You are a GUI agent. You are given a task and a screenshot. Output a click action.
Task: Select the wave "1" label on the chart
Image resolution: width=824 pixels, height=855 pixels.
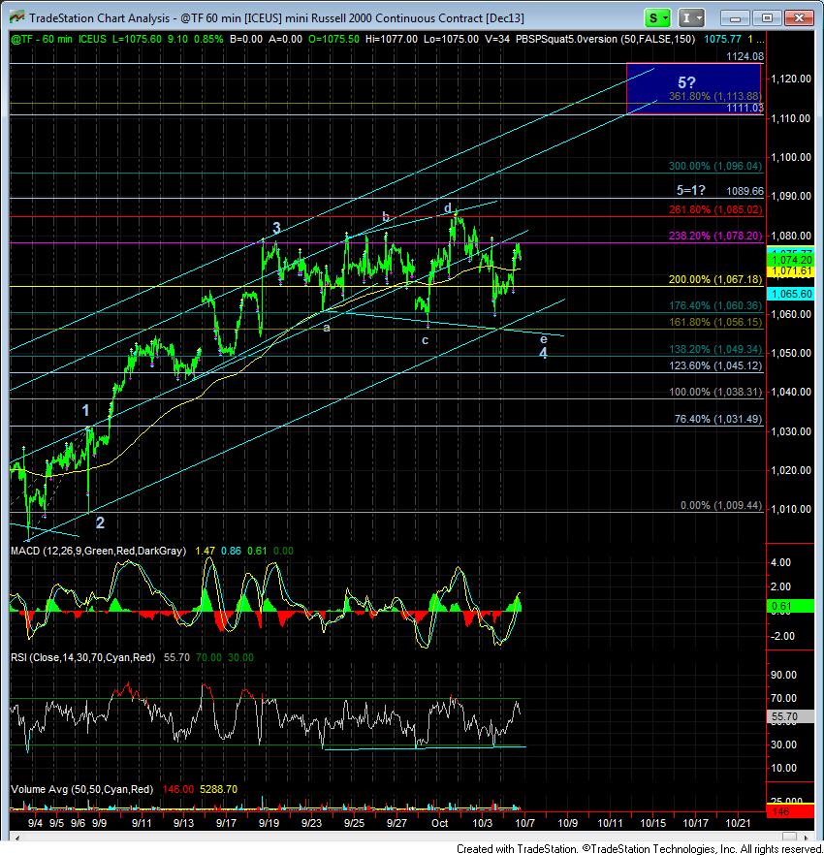[86, 411]
